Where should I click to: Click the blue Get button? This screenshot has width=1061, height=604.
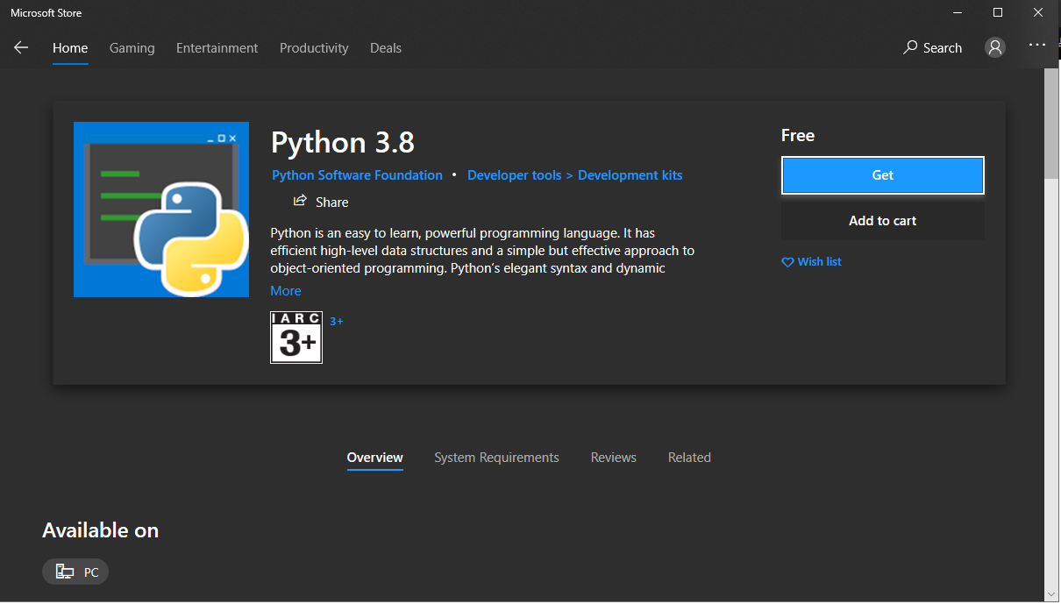tap(883, 175)
